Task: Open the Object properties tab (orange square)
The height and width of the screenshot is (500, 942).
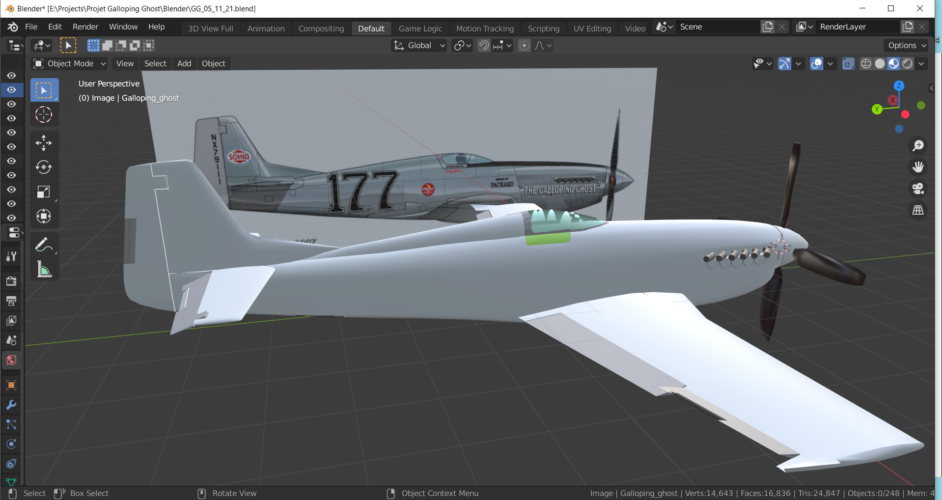Action: pyautogui.click(x=11, y=385)
